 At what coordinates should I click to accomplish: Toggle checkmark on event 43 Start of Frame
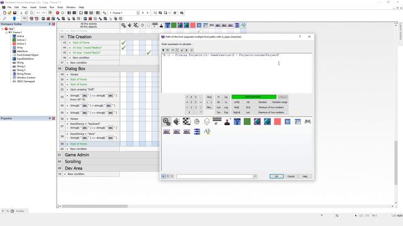click(123, 43)
